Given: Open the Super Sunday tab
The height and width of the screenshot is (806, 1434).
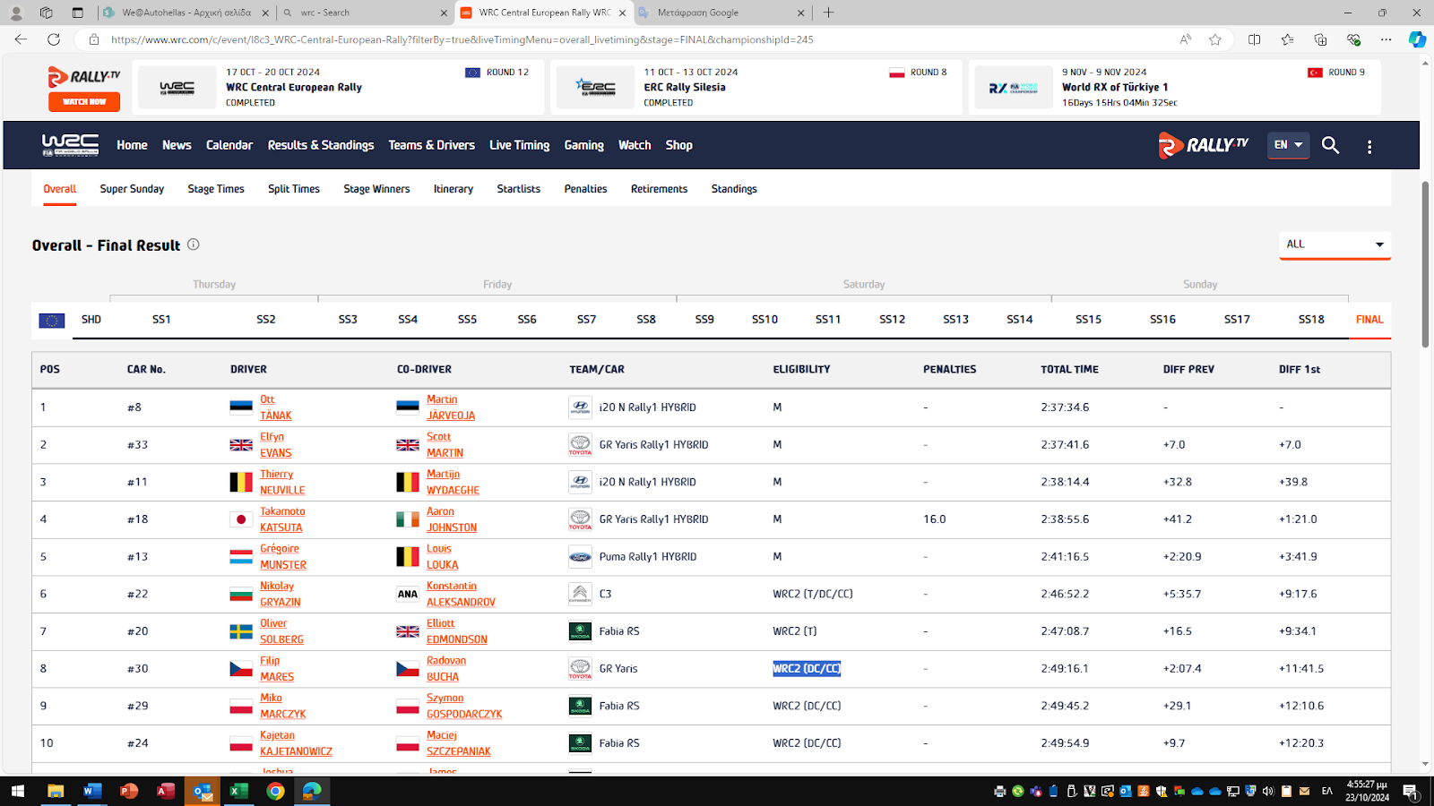Looking at the screenshot, I should (x=132, y=189).
